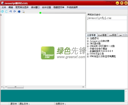The image size is (128, 105).
Task: Open the 文件 menu
Action: (4, 7)
